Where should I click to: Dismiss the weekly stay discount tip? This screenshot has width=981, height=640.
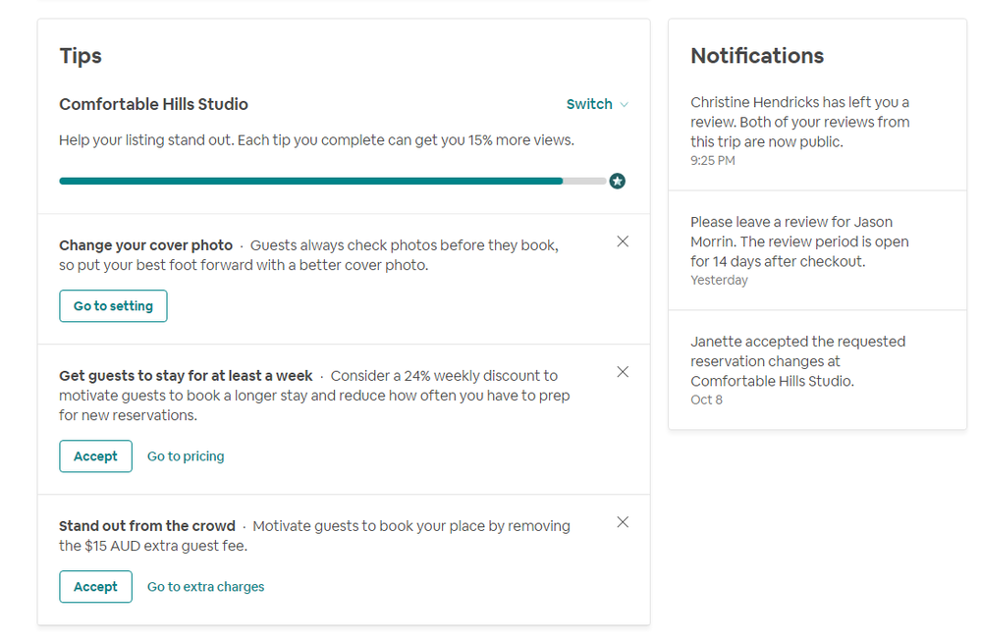623,372
